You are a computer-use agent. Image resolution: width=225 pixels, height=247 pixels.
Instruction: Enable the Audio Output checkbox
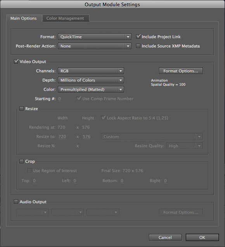(16, 202)
